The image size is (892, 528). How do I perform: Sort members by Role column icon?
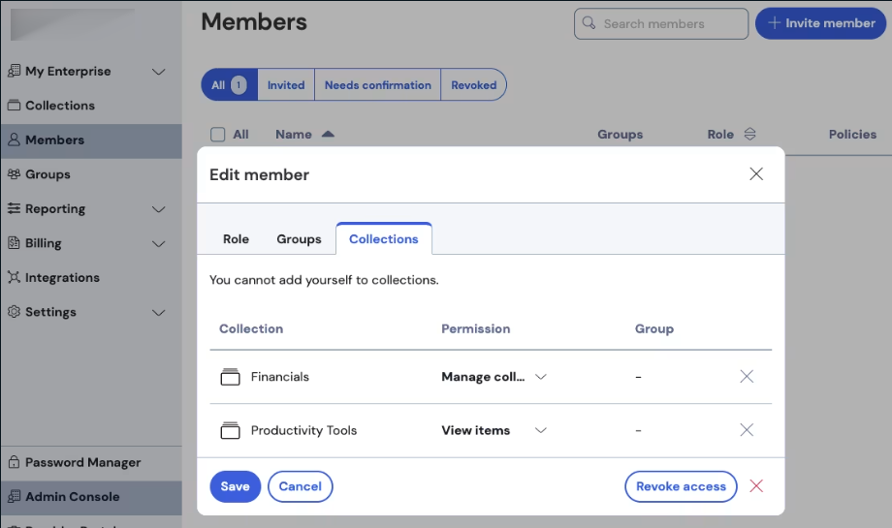(x=749, y=135)
